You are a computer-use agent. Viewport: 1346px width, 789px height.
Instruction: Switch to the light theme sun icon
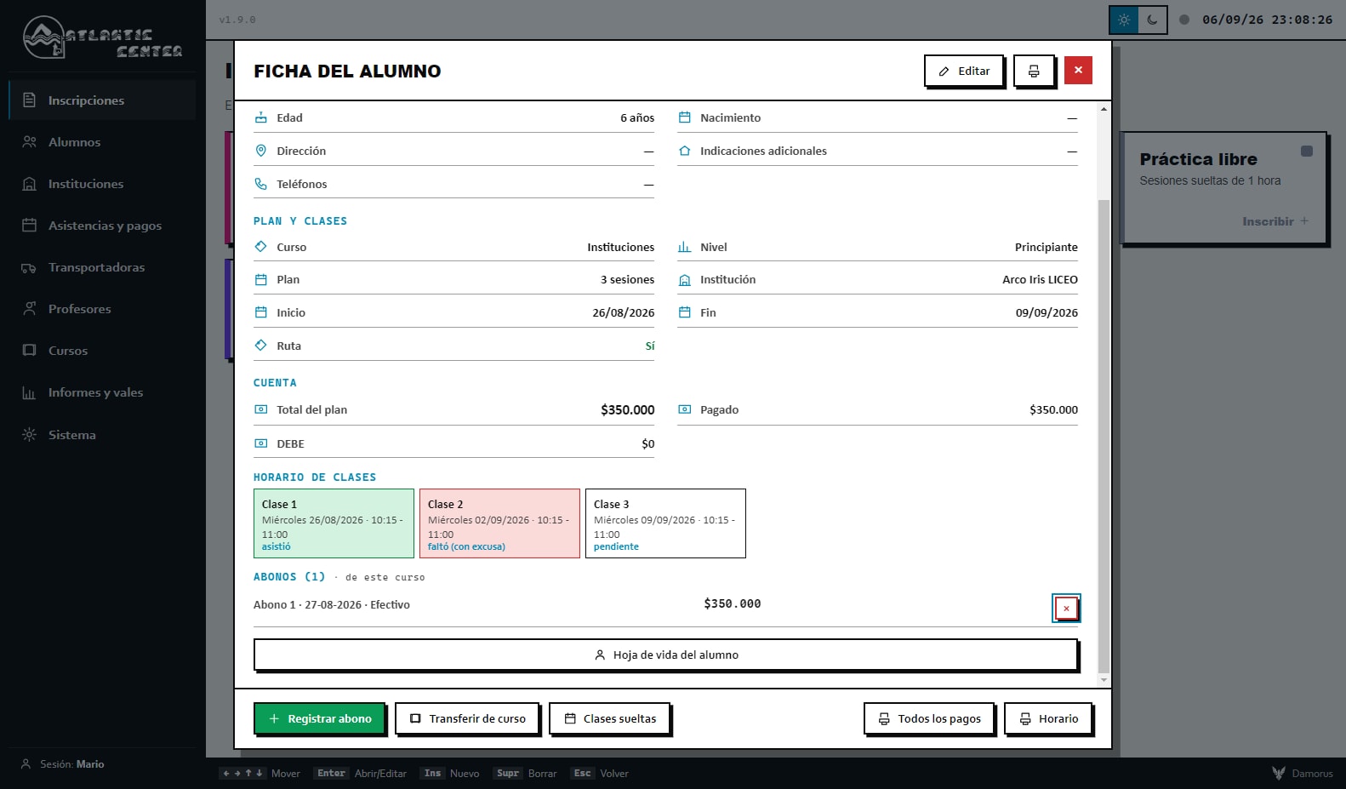pos(1123,20)
